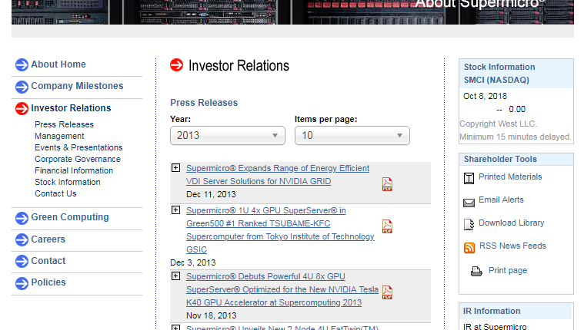Screen dimensions: 584x330
Task: Open Press Releases submenu link
Action: coord(64,124)
